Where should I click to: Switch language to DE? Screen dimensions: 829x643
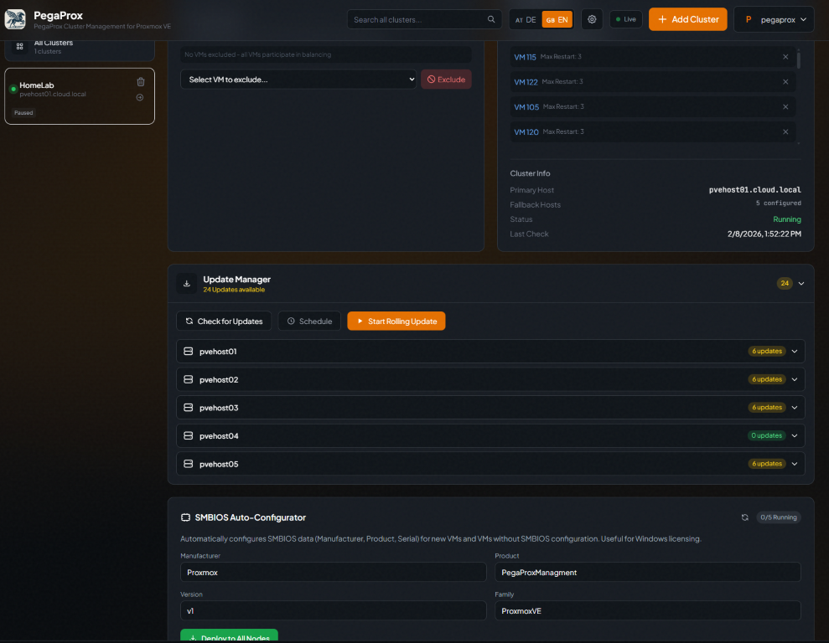[526, 19]
